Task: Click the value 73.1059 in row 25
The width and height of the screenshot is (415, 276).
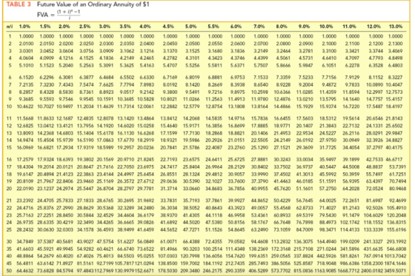Action: pos(282,229)
